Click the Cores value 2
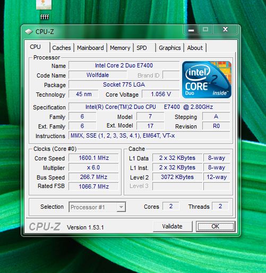 pos(171,206)
